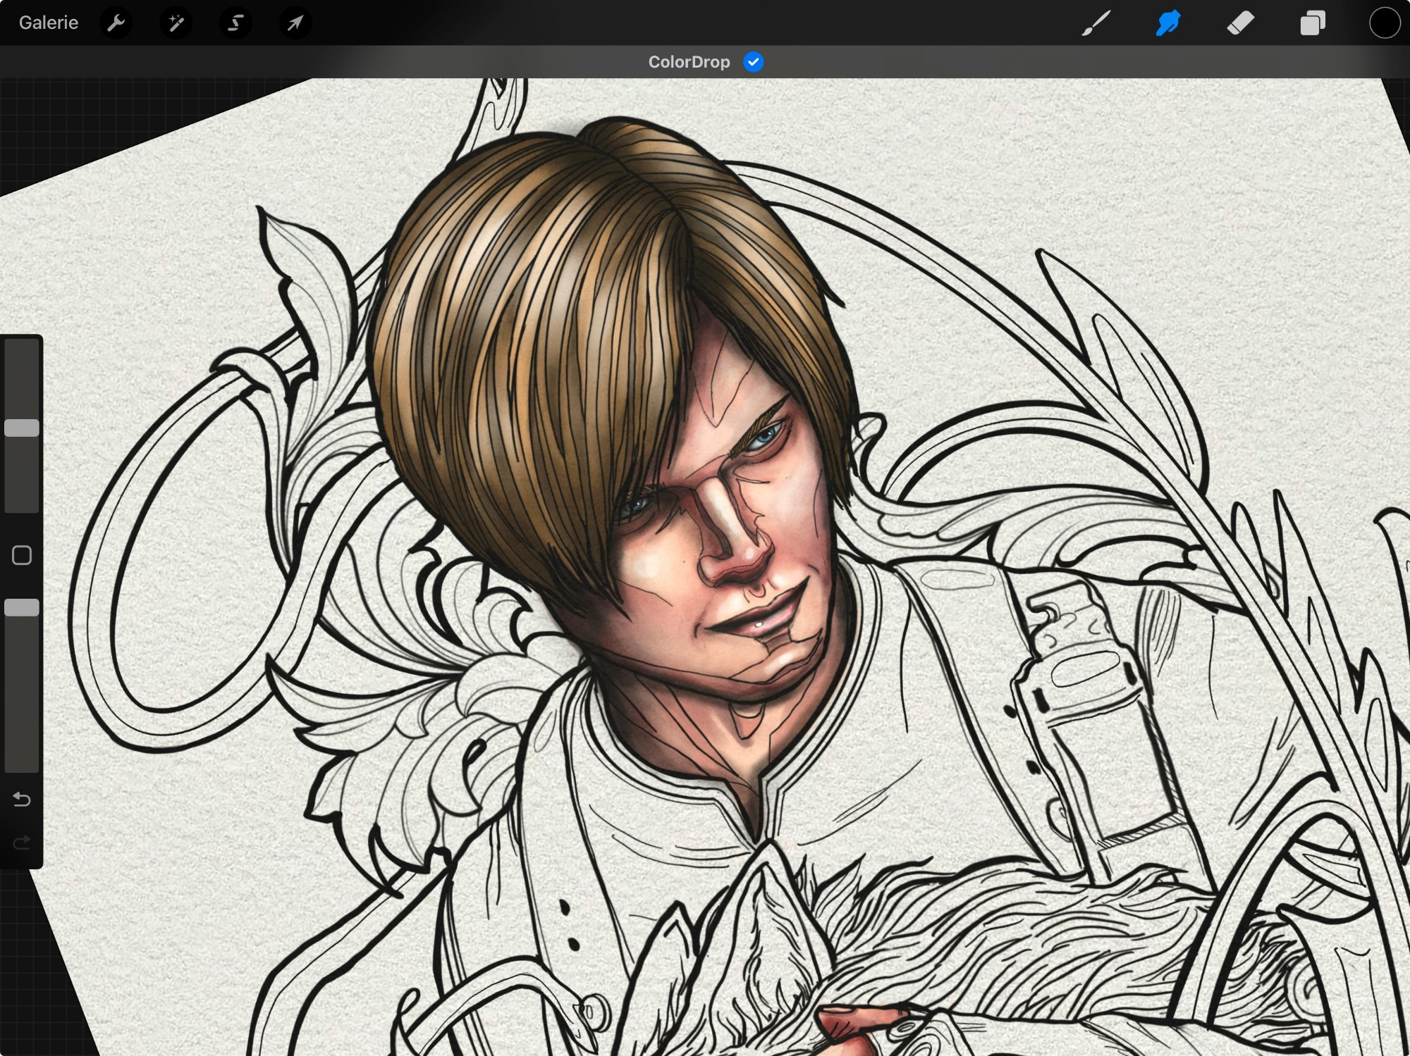The width and height of the screenshot is (1410, 1056).
Task: Tap the ColorDrop notification label
Action: coord(689,62)
